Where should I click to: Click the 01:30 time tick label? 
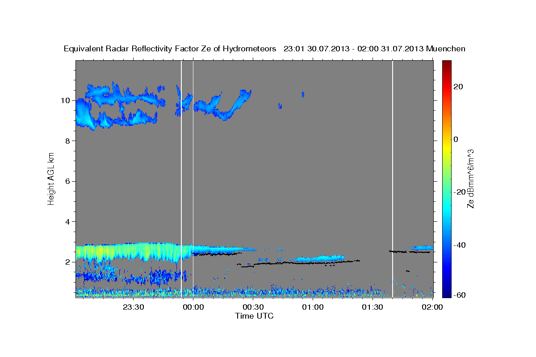[373, 307]
